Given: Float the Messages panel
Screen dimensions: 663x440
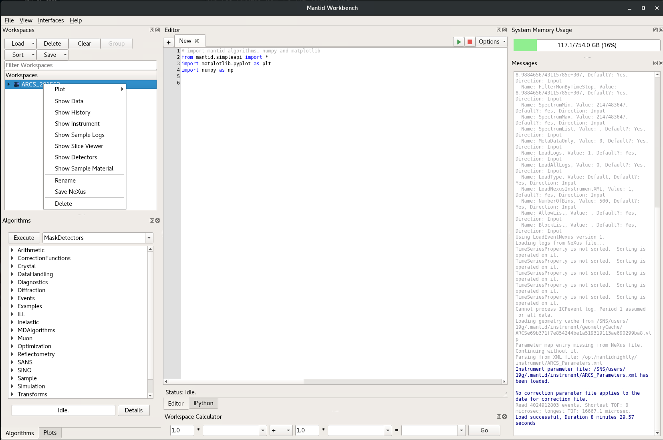Looking at the screenshot, I should 655,63.
